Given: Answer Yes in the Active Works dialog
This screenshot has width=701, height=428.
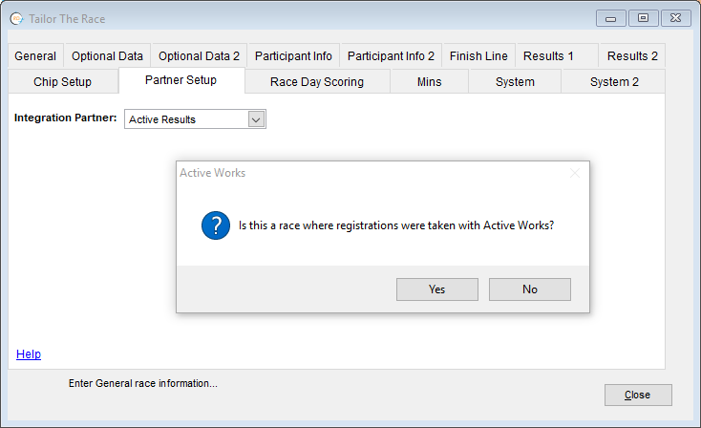Looking at the screenshot, I should click(437, 289).
